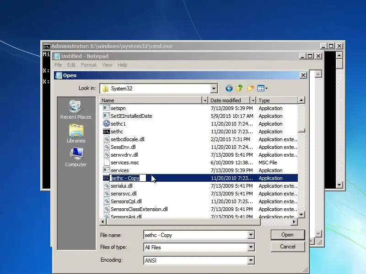Select the serwvdrv.dll file icon

click(x=107, y=155)
